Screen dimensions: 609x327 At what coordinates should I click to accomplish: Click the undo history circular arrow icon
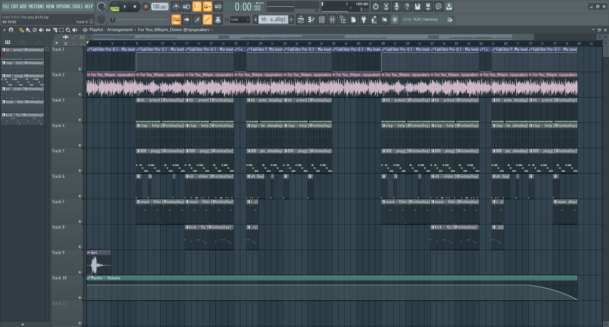[376, 6]
